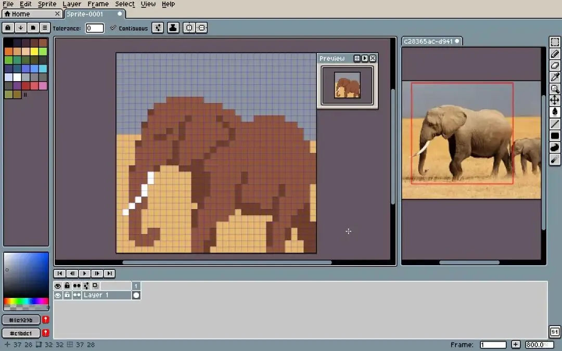The height and width of the screenshot is (351, 562).
Task: Open the ink options button
Action: click(x=173, y=28)
